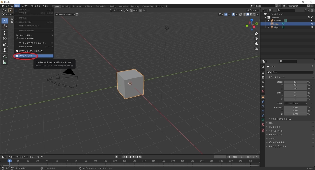Click the play animation button
The image size is (315, 170).
click(133, 157)
